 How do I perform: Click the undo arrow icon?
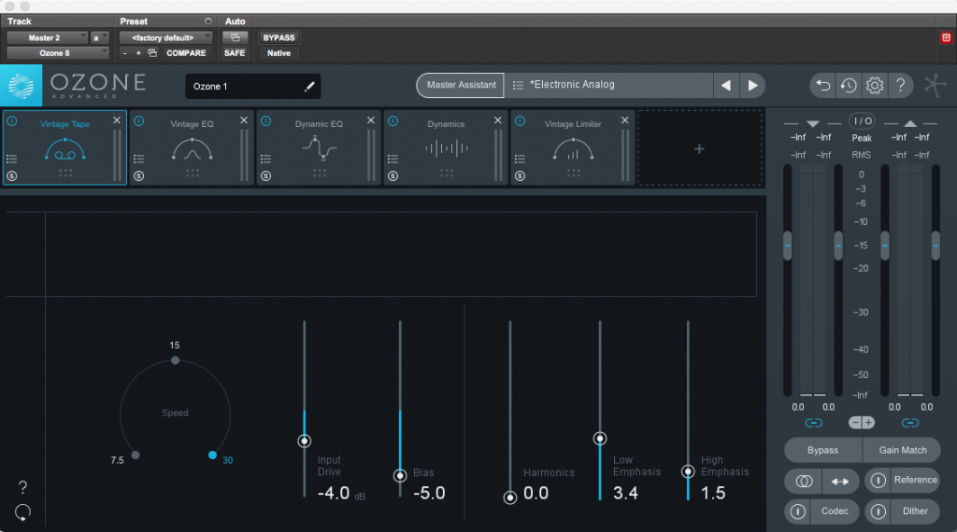(x=823, y=86)
